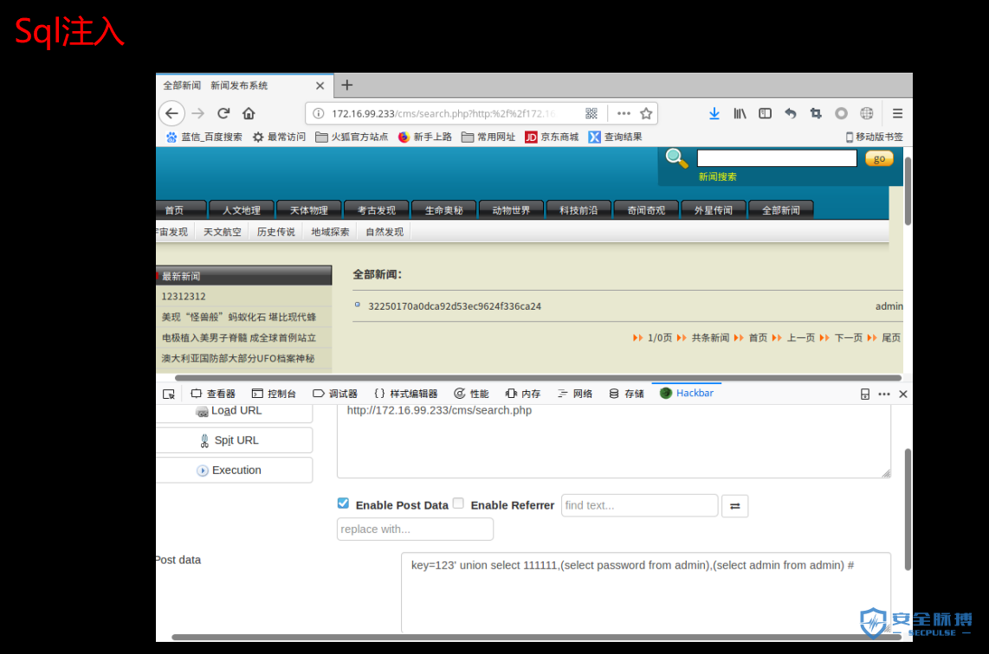The image size is (989, 654).
Task: Click the magnifier search icon on page
Action: (676, 158)
